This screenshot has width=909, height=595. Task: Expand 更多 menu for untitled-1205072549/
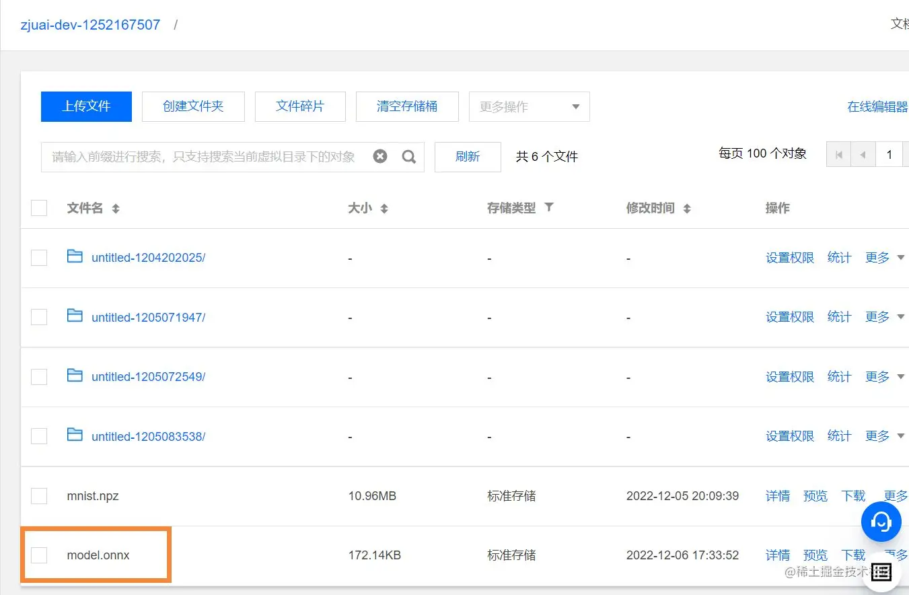pos(885,377)
